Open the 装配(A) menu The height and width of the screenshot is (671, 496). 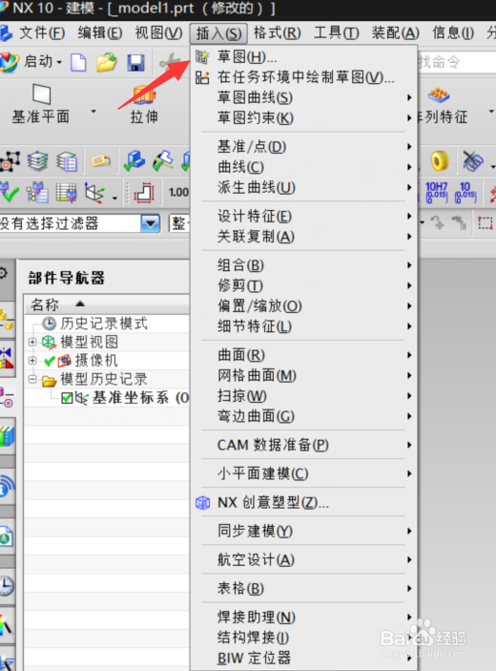[396, 33]
